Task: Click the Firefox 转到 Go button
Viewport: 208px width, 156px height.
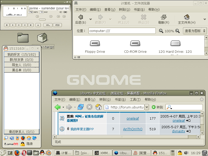Action: click(158, 107)
